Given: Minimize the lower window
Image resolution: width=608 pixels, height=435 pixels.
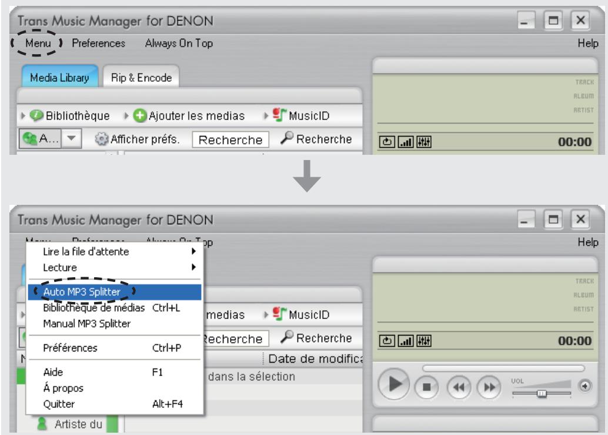Looking at the screenshot, I should point(526,220).
